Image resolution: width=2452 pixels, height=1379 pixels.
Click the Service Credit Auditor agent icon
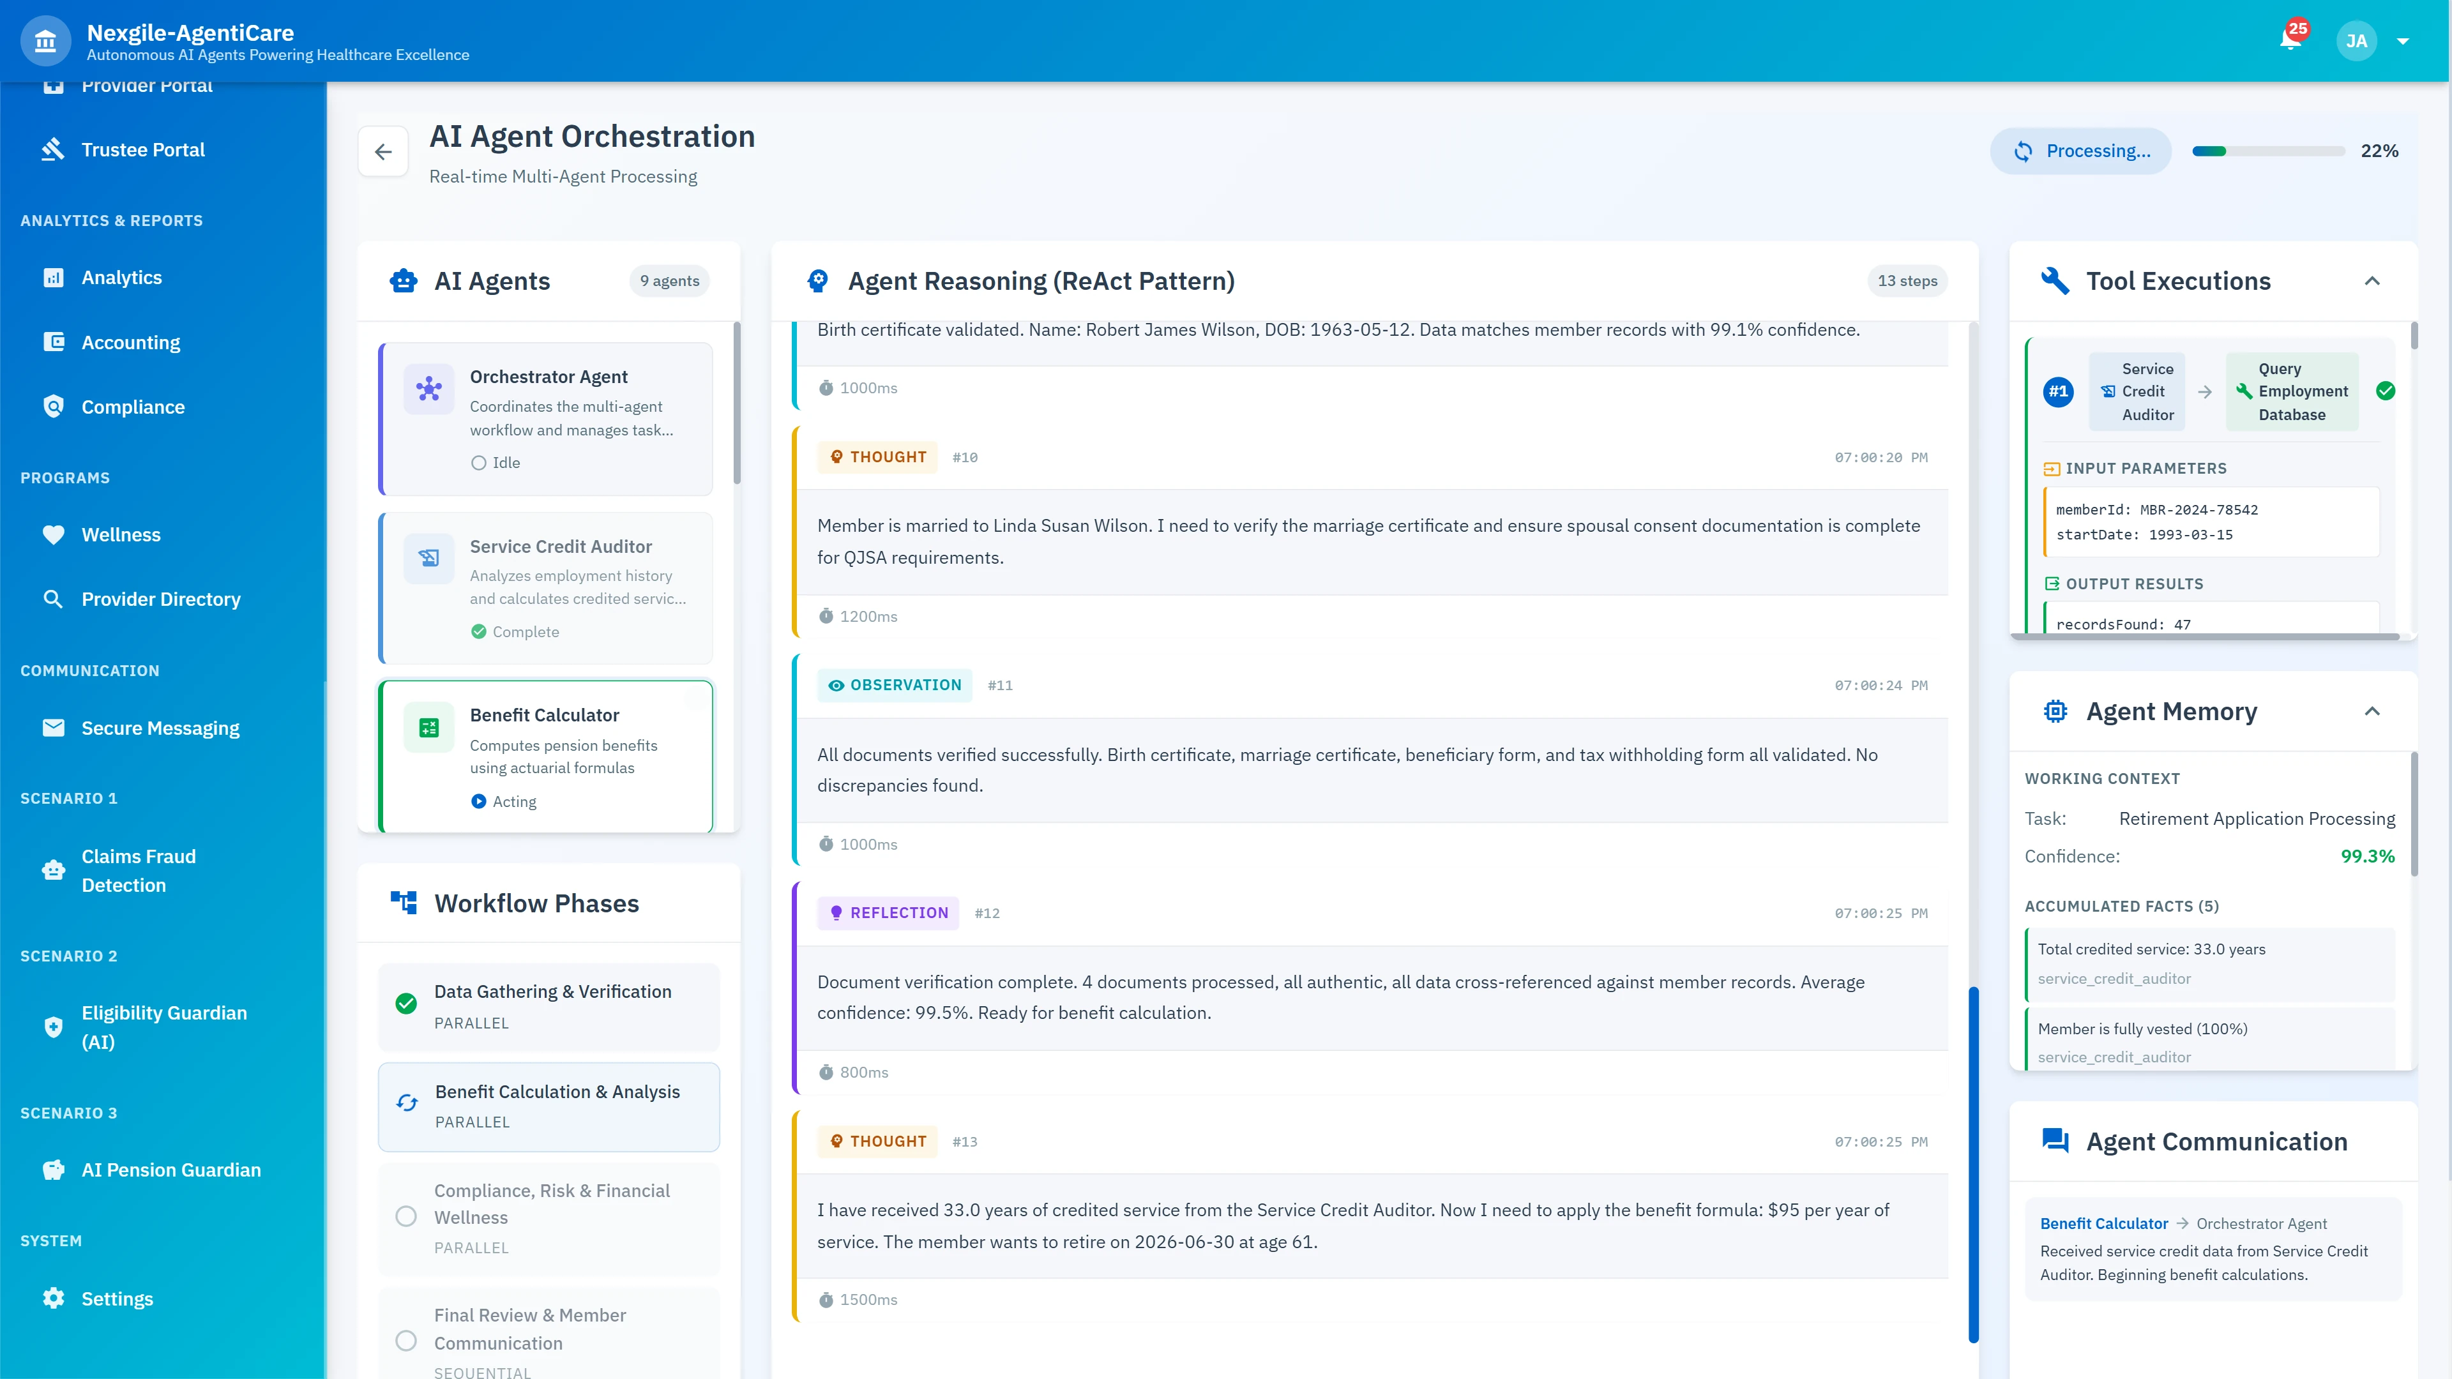coord(428,559)
